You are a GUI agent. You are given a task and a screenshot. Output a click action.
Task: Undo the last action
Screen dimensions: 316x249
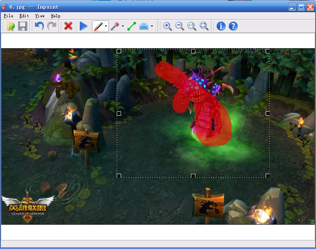(x=39, y=26)
